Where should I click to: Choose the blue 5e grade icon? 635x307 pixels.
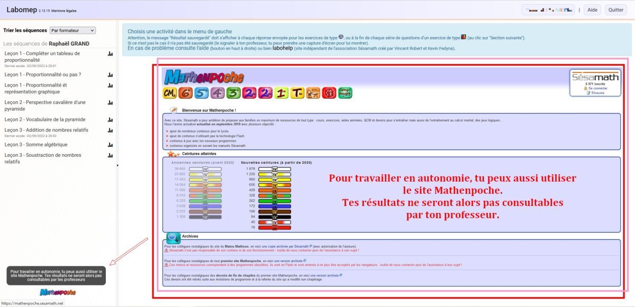coord(201,93)
